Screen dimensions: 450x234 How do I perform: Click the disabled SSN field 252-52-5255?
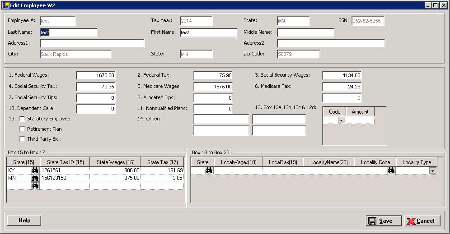[x=368, y=21]
